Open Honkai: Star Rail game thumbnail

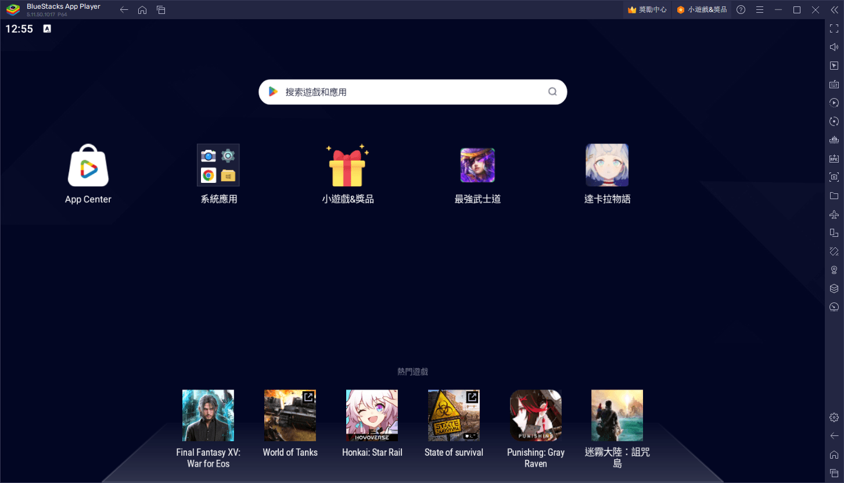click(372, 415)
